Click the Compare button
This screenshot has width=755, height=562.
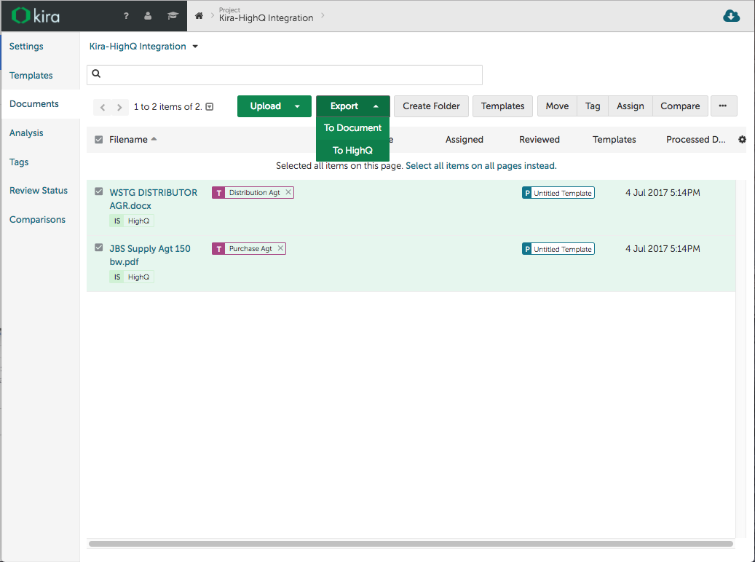pos(680,106)
